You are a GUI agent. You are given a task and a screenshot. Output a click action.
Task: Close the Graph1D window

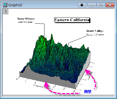pyautogui.click(x=110, y=5)
